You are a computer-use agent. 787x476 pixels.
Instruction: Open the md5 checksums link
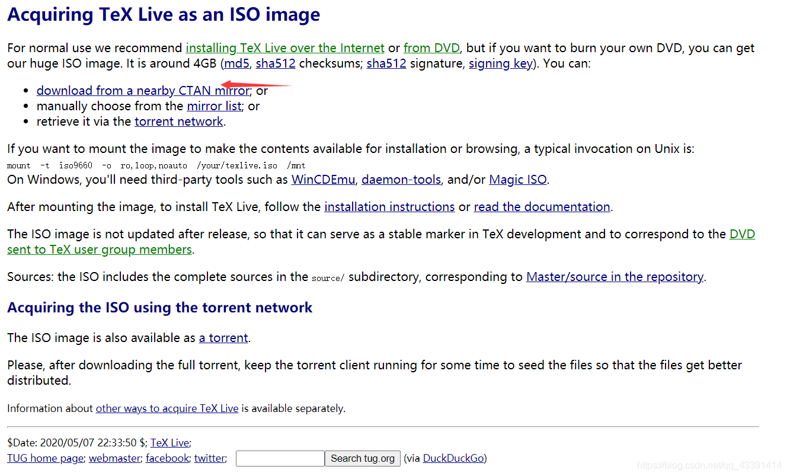[x=236, y=63]
